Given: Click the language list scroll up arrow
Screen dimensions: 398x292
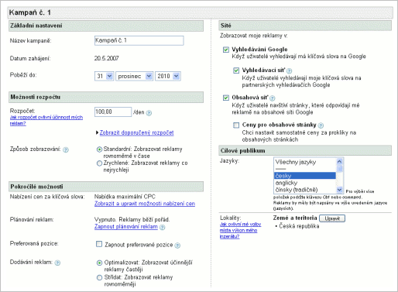Looking at the screenshot, I should pyautogui.click(x=340, y=161).
